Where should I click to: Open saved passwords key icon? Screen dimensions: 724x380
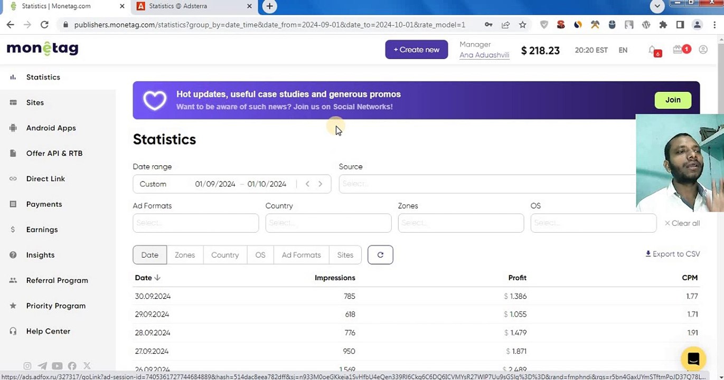click(488, 25)
